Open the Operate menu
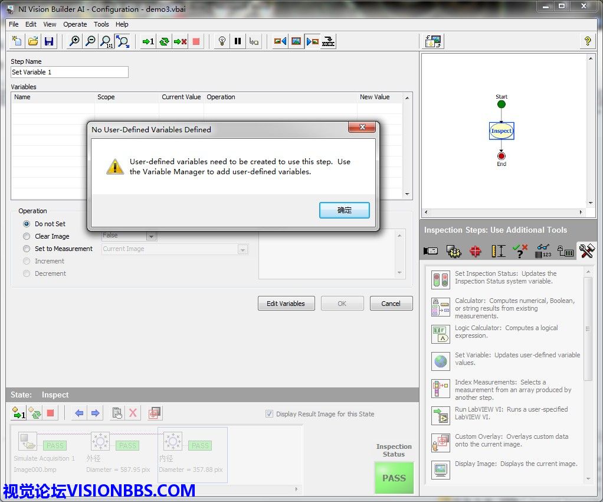The width and height of the screenshot is (603, 502). pos(75,24)
